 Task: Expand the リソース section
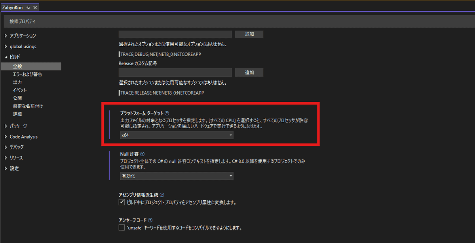point(6,158)
